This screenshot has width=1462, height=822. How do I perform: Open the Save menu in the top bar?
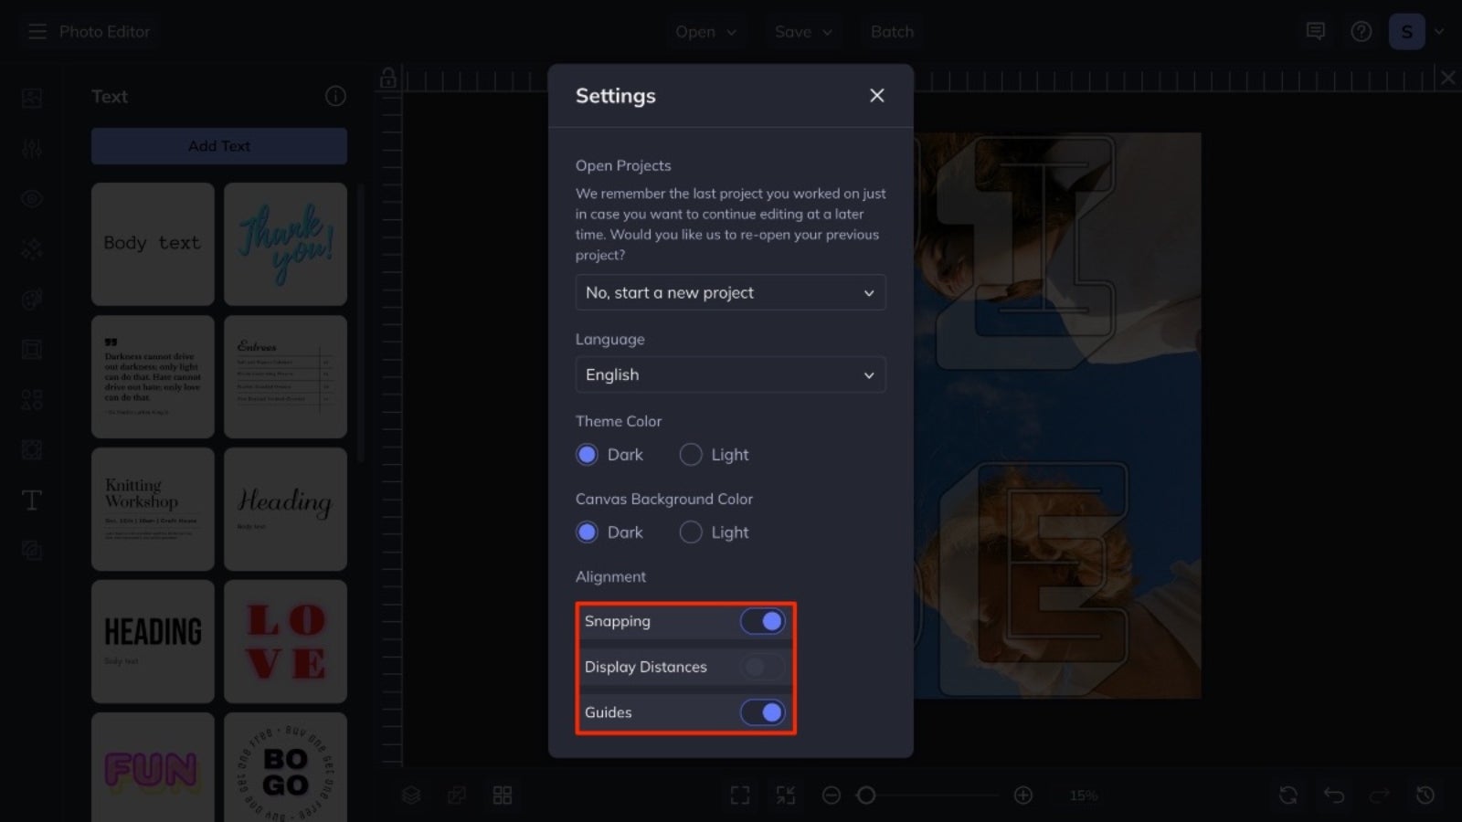802,31
